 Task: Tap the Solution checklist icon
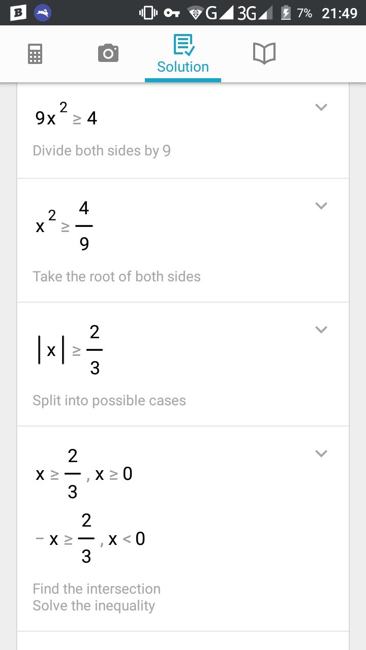(x=183, y=45)
